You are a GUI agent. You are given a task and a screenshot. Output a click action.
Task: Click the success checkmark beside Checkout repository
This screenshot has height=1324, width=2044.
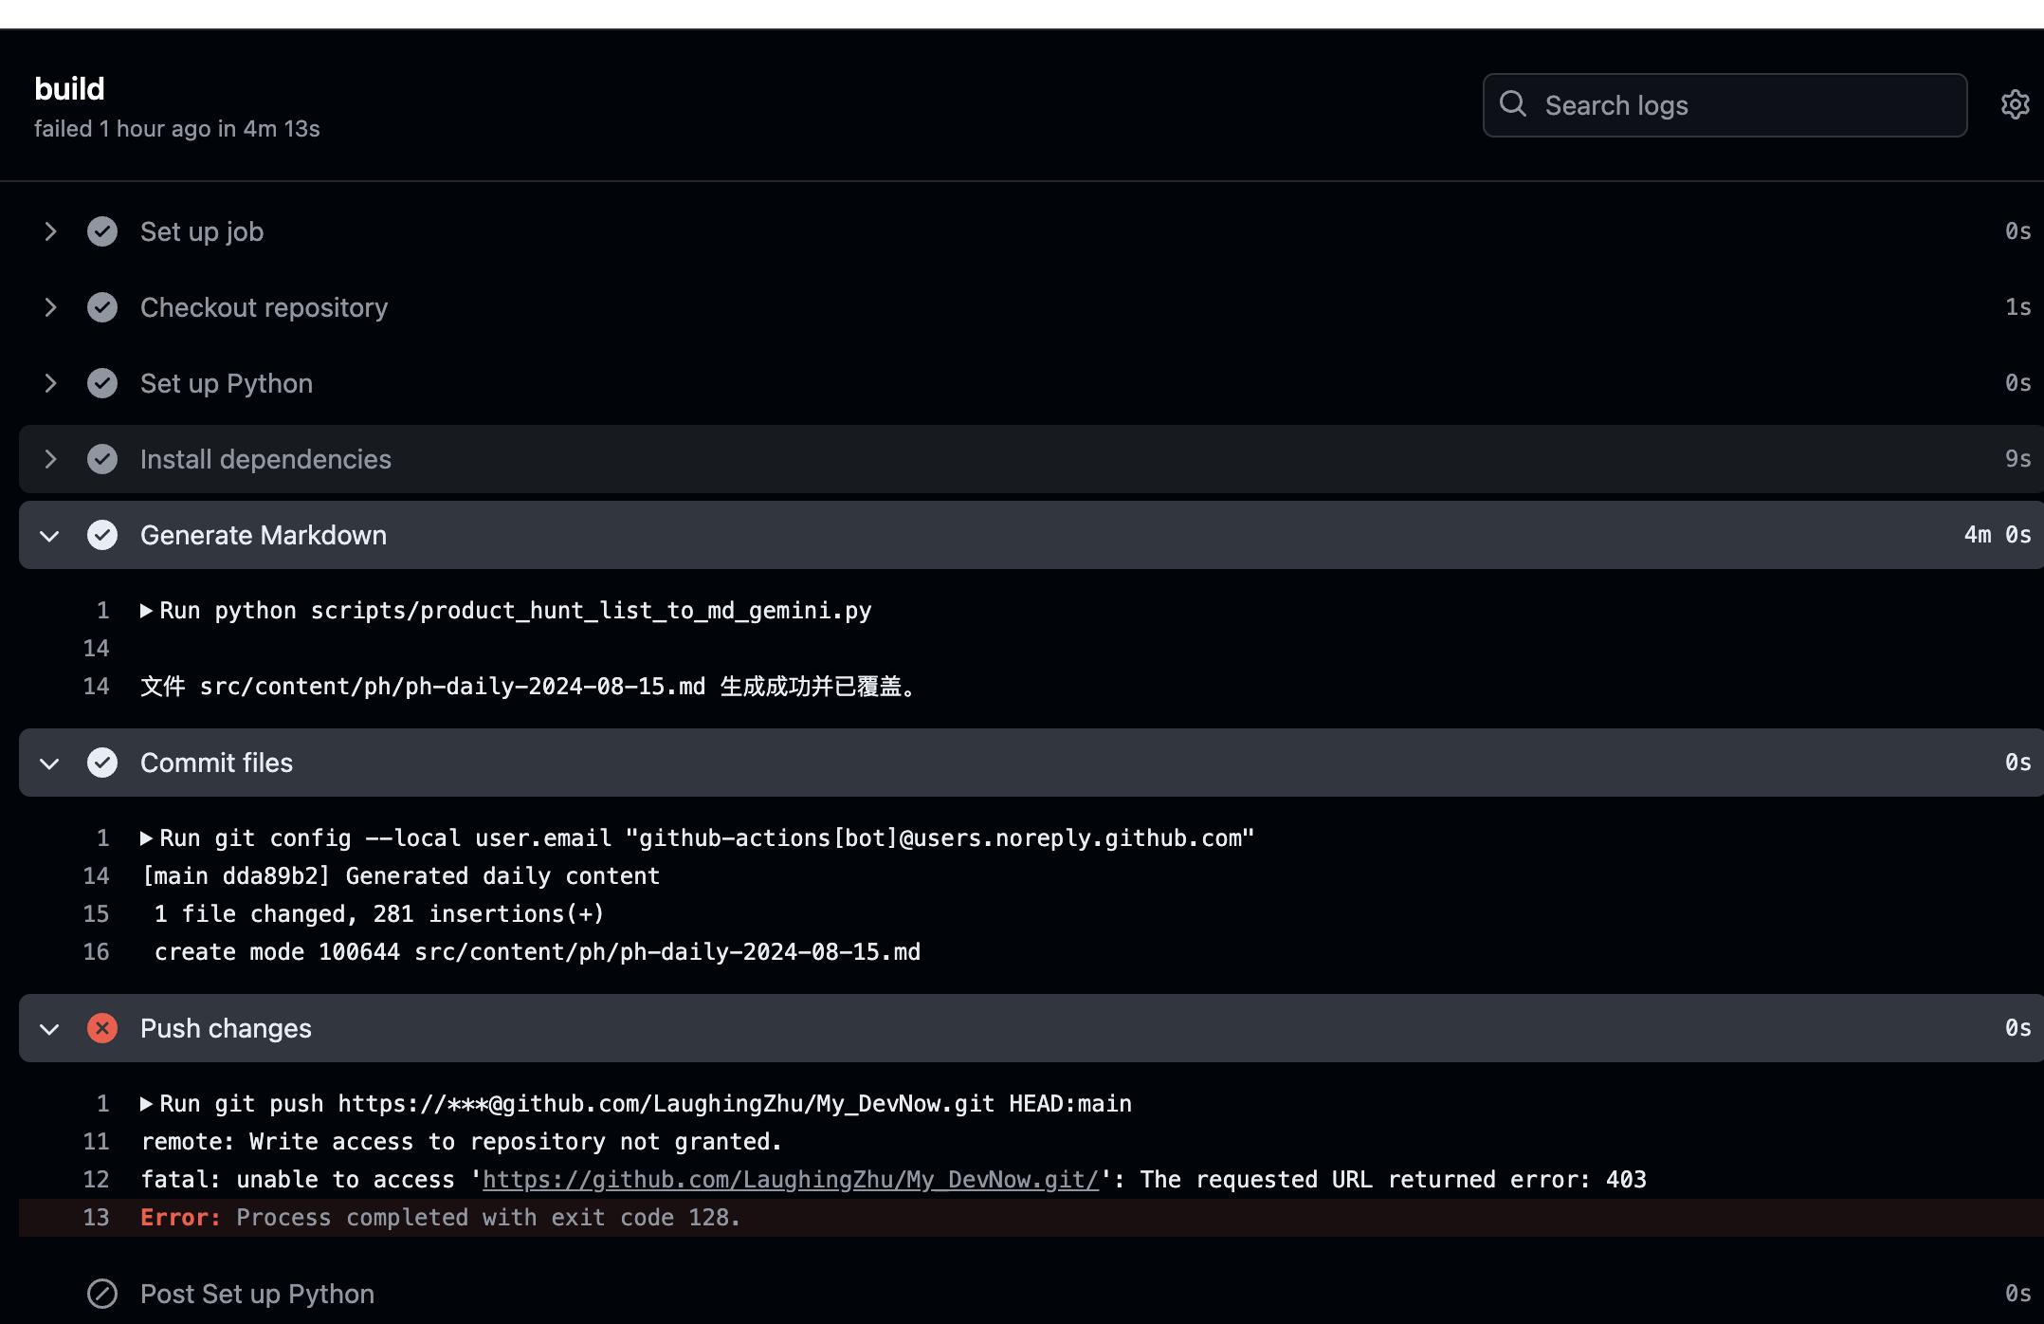pyautogui.click(x=102, y=307)
